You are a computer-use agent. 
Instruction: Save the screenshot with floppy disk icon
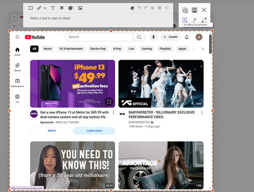194,10
